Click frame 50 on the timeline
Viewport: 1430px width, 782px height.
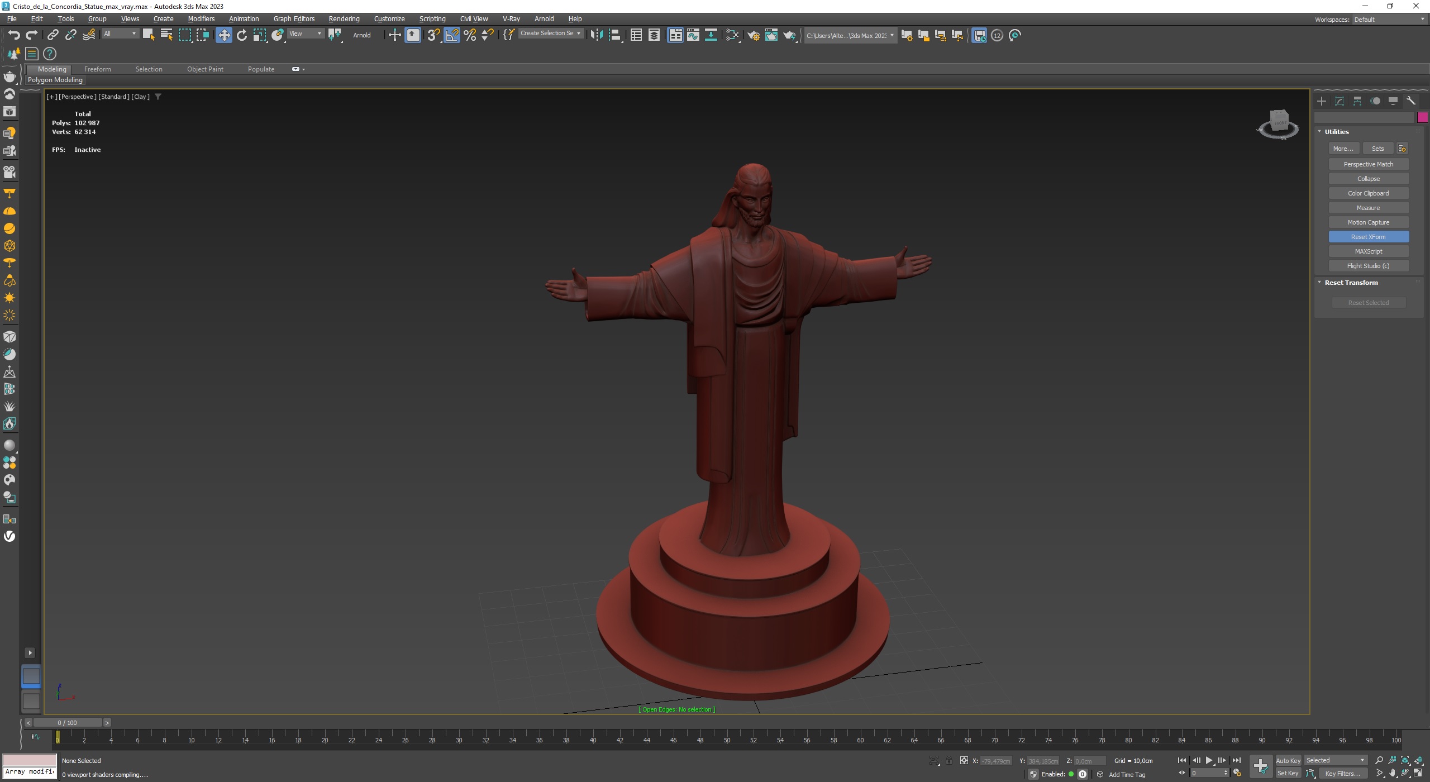coord(727,740)
